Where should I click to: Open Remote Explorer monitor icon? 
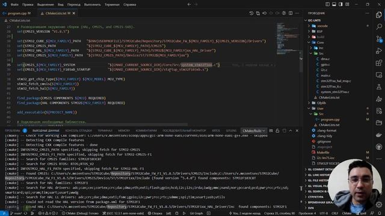click(x=379, y=74)
